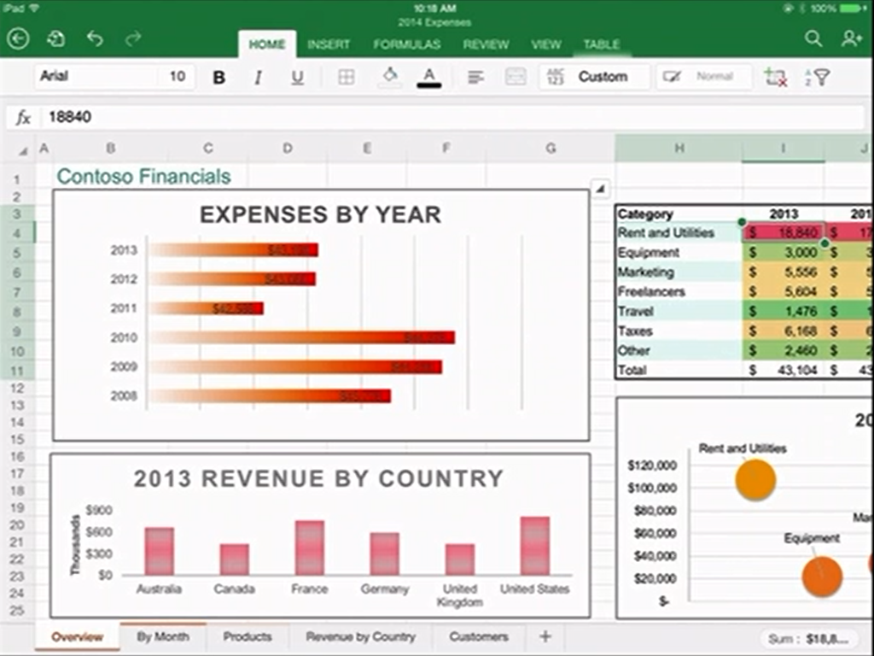
Task: Open the Overview sheet tab
Action: pos(78,637)
